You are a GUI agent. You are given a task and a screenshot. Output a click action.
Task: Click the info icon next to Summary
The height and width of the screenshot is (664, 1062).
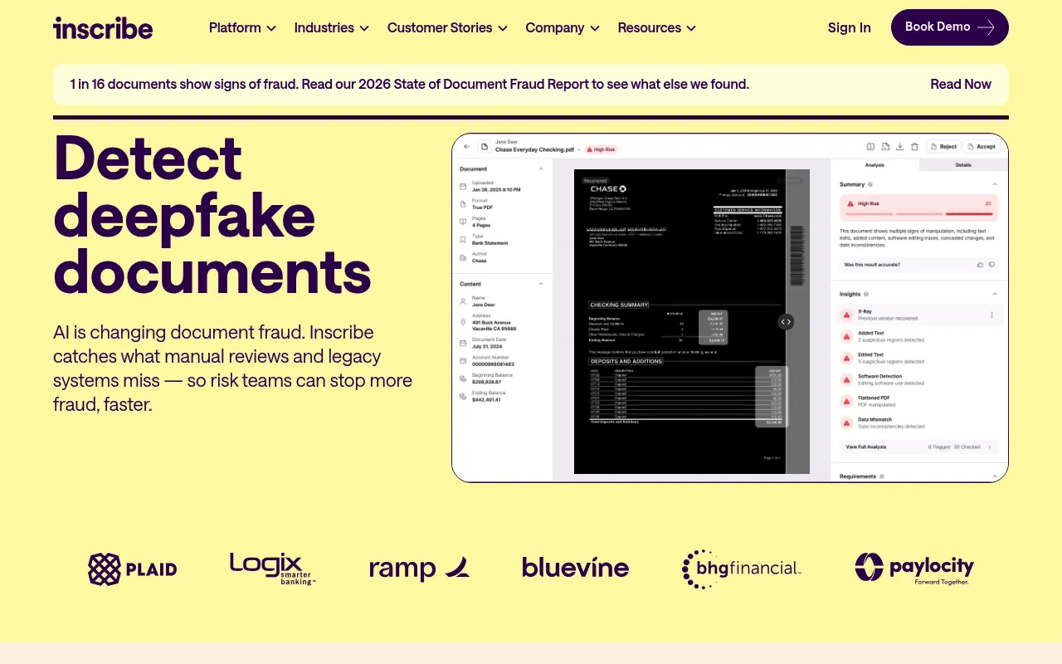[x=870, y=184]
